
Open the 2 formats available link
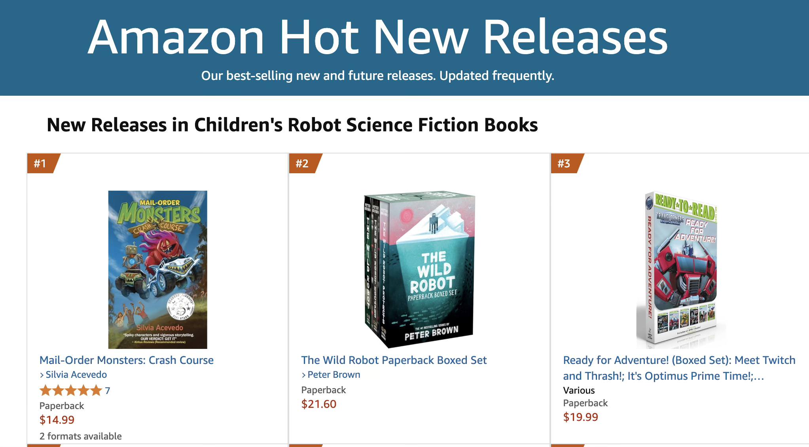80,436
